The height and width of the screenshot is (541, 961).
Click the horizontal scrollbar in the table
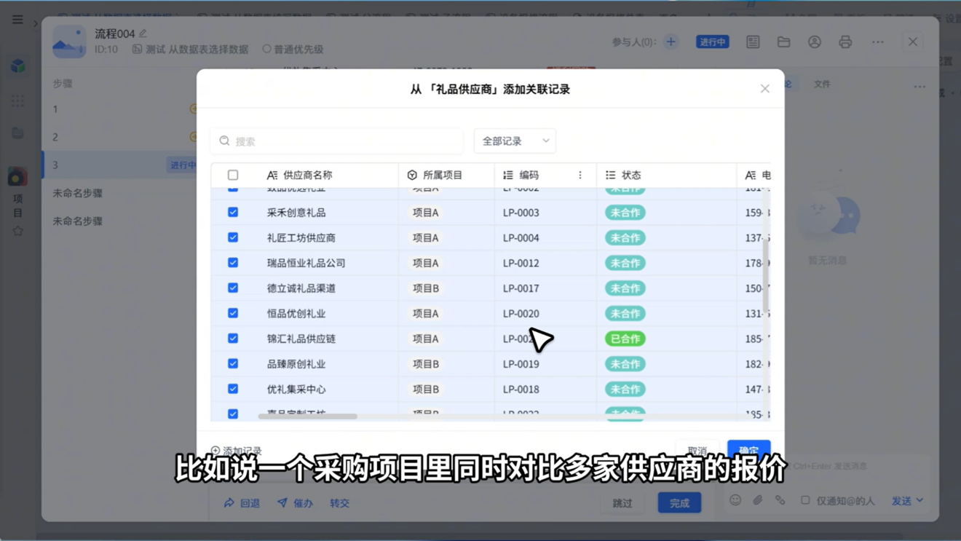click(308, 416)
